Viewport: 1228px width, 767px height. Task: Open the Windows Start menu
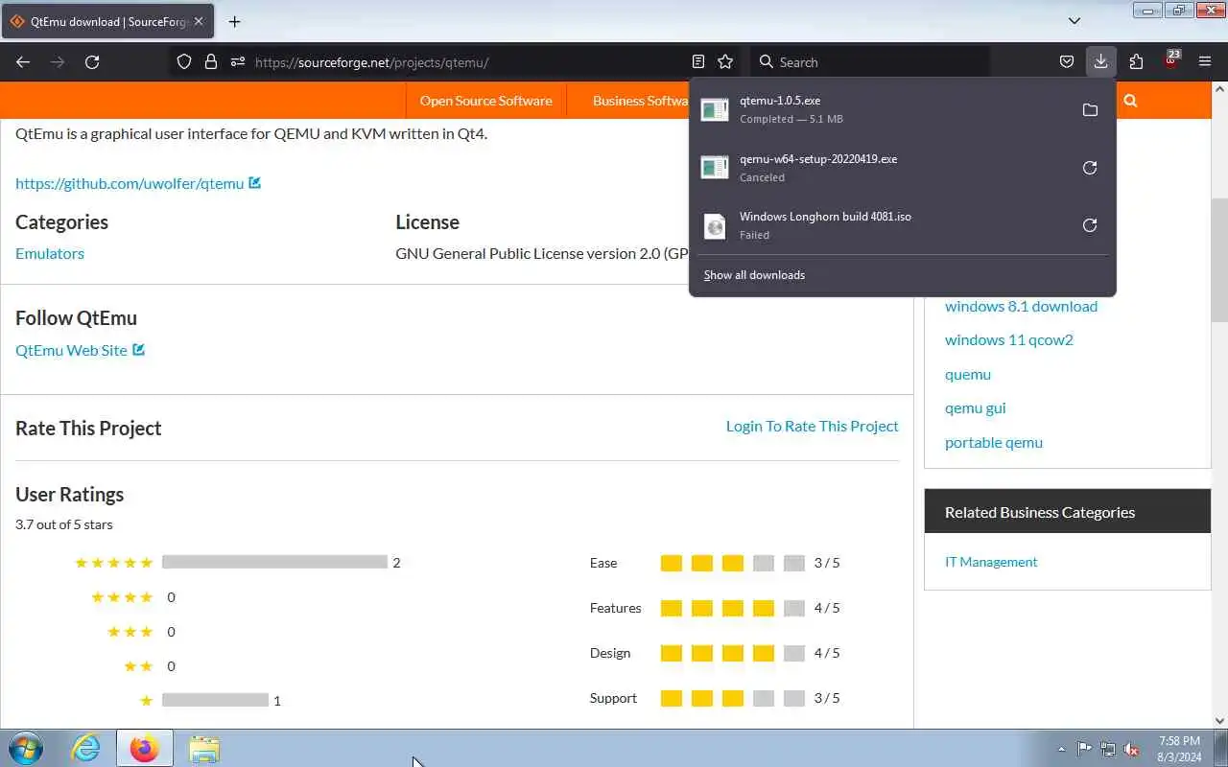pyautogui.click(x=25, y=748)
